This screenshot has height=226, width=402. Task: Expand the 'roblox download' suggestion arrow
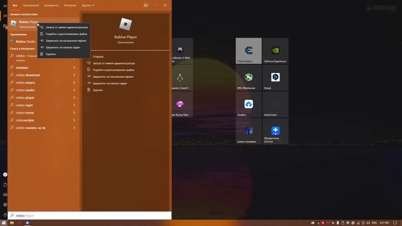[74, 75]
